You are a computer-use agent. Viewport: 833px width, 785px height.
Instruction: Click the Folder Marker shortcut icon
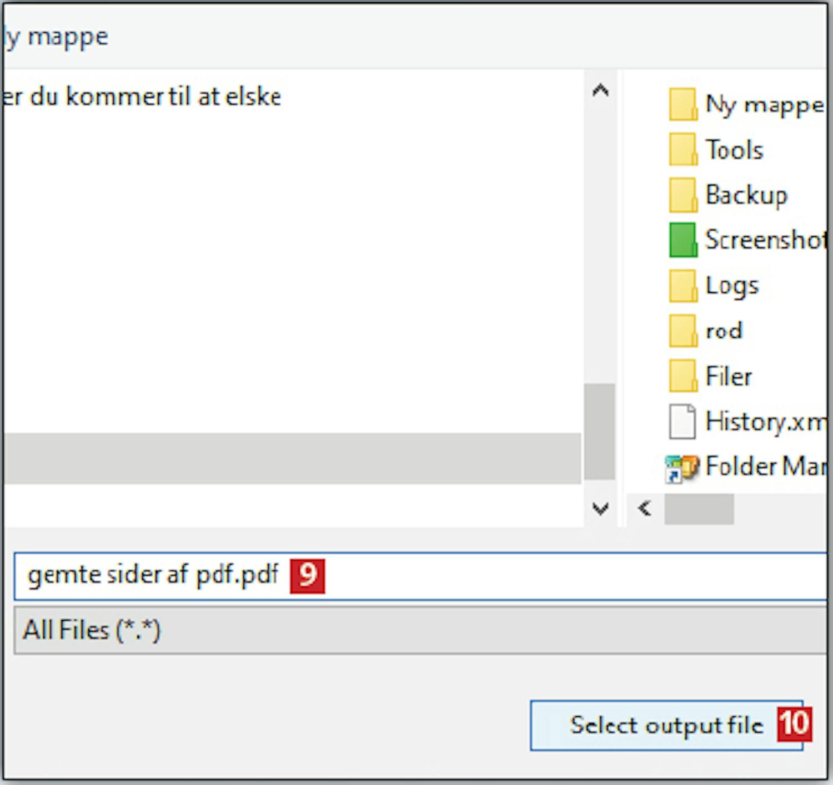tap(681, 468)
